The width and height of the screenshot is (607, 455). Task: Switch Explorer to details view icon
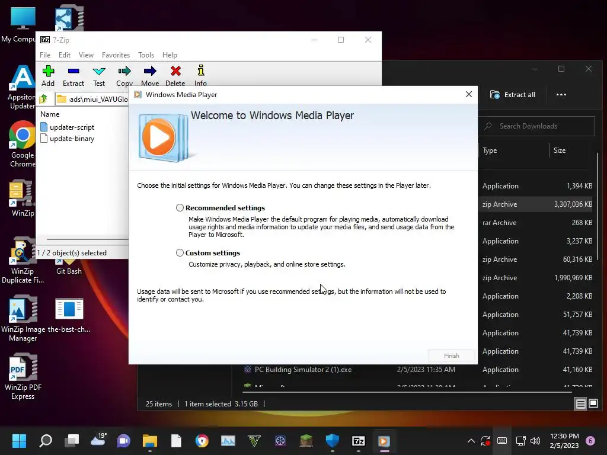[581, 404]
